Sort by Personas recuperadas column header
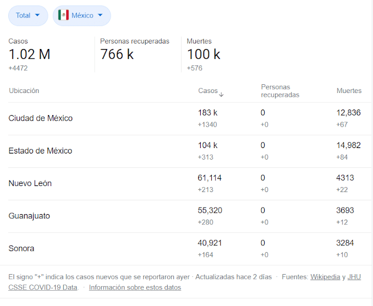This screenshot has width=373, height=306. click(279, 91)
